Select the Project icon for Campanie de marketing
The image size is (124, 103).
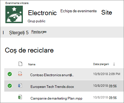(x=20, y=97)
